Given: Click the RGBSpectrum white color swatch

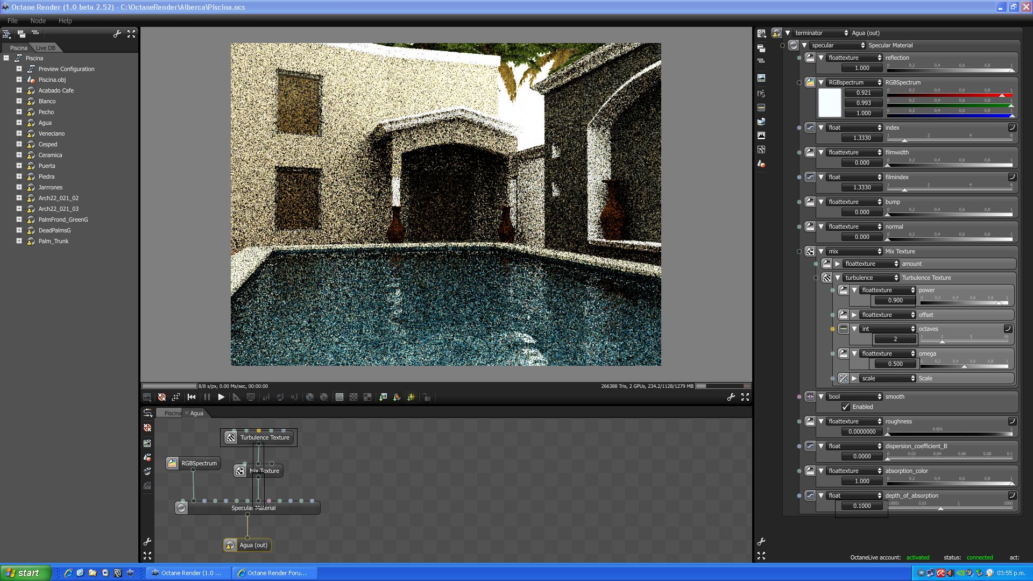Looking at the screenshot, I should click(829, 103).
